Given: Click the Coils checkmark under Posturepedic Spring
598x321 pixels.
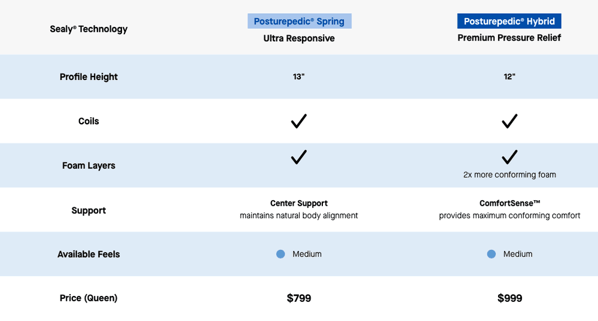Looking at the screenshot, I should pos(299,121).
